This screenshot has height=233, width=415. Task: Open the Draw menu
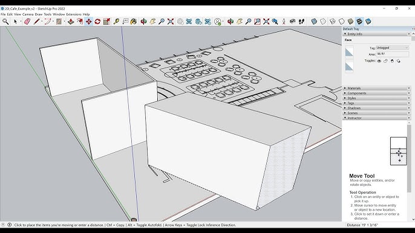[x=39, y=14]
